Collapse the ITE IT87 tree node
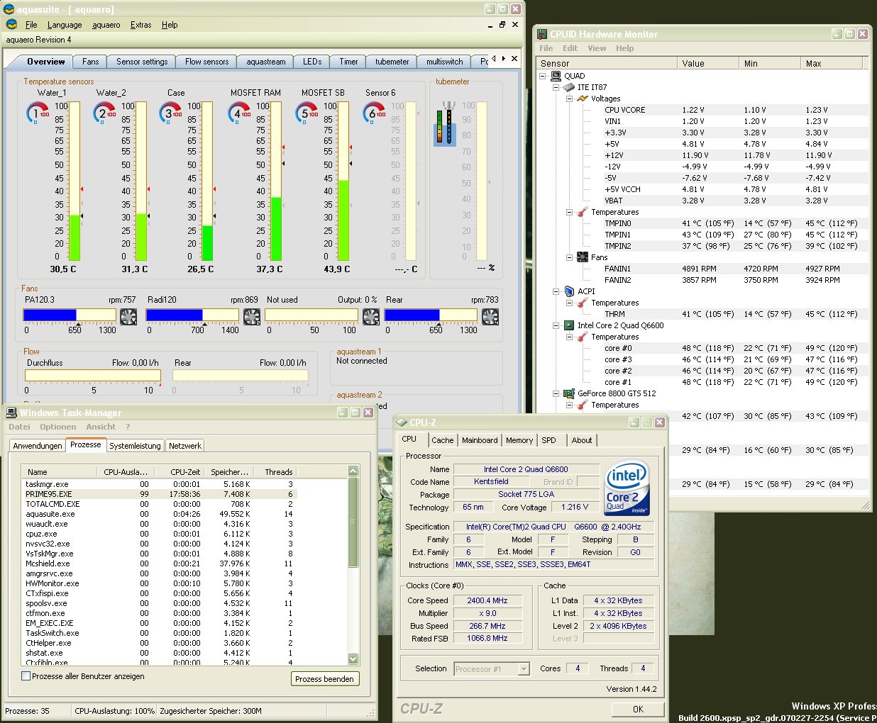 point(556,87)
